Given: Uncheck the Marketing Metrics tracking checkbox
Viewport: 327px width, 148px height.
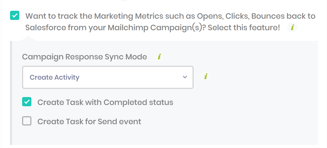Looking at the screenshot, I should (x=15, y=15).
